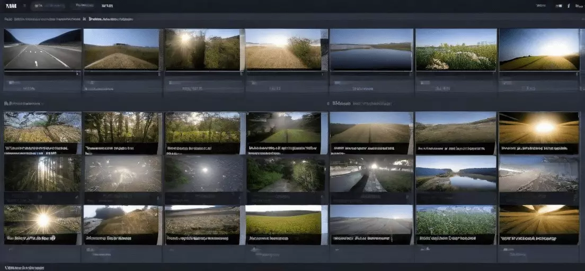Open the highway road with mountains thumbnail
This screenshot has height=271, width=585.
42,49
